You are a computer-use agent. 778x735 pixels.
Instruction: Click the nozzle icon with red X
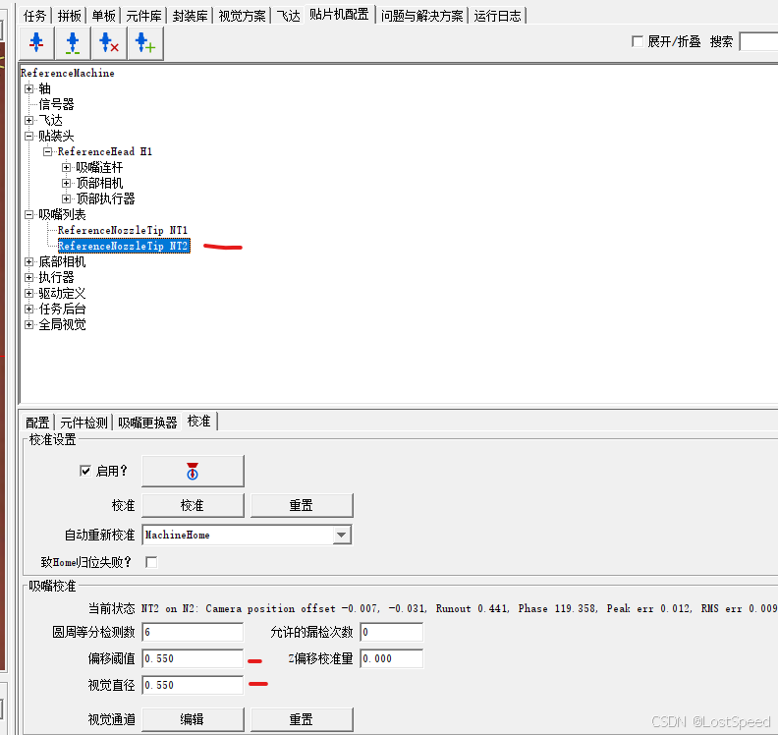click(x=109, y=43)
